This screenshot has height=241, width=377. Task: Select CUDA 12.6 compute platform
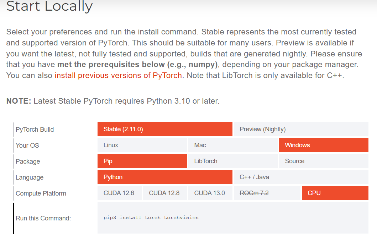click(119, 193)
